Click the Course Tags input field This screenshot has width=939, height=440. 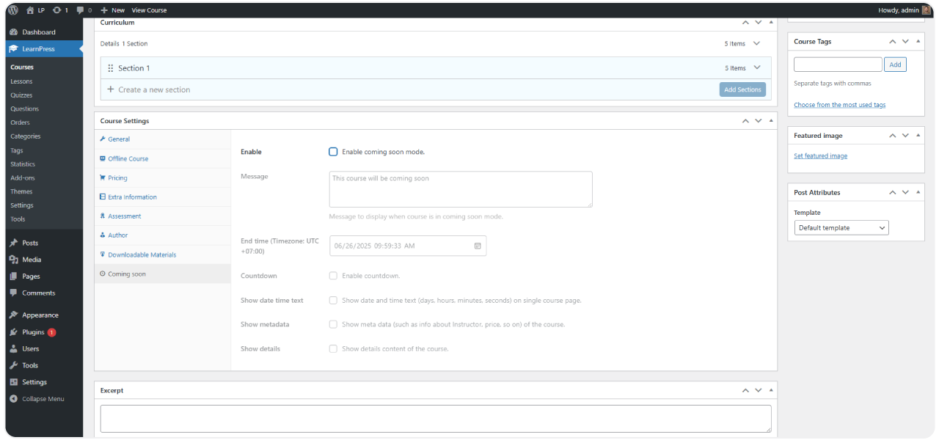point(838,65)
